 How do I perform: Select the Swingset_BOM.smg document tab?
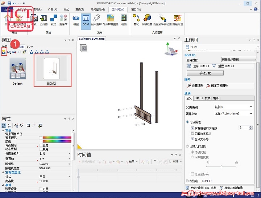(92, 39)
